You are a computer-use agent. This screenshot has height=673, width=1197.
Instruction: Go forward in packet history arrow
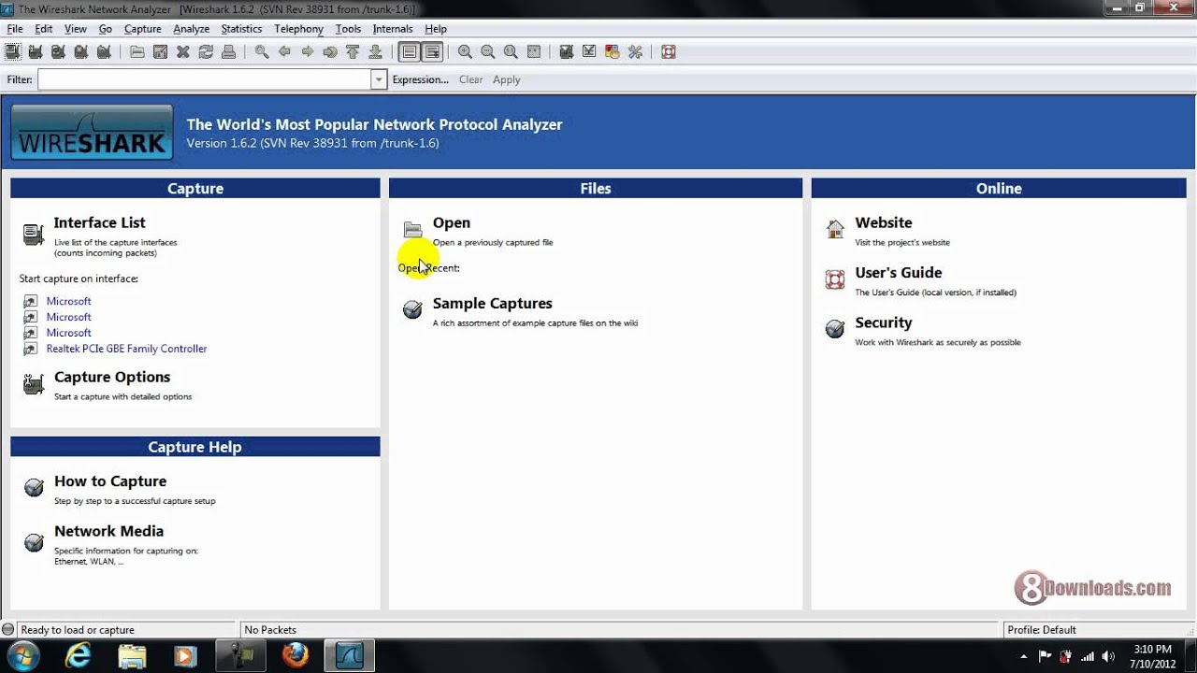coord(307,52)
